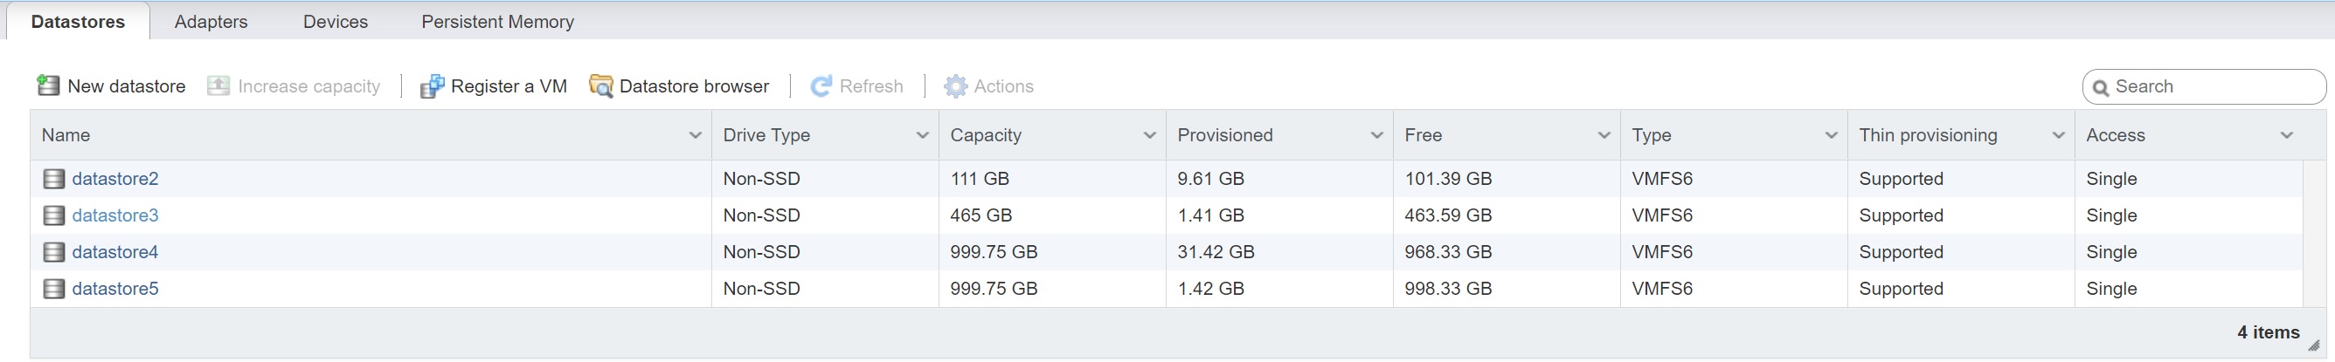
Task: Expand the Name column dropdown arrow
Action: 696,136
